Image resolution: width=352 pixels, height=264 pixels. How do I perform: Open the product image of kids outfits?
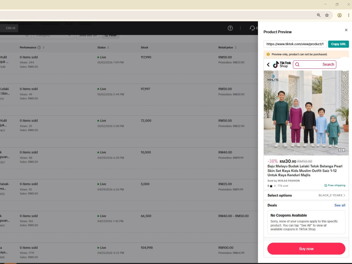click(x=306, y=113)
